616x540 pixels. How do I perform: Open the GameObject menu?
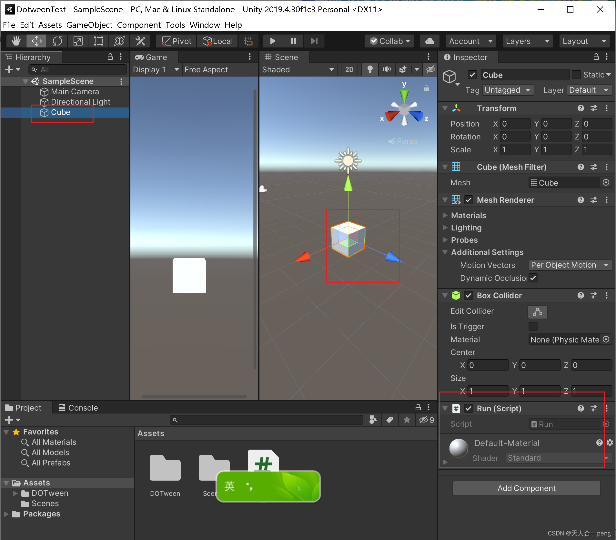coord(89,25)
